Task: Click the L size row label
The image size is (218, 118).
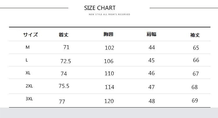Action: tap(27, 60)
